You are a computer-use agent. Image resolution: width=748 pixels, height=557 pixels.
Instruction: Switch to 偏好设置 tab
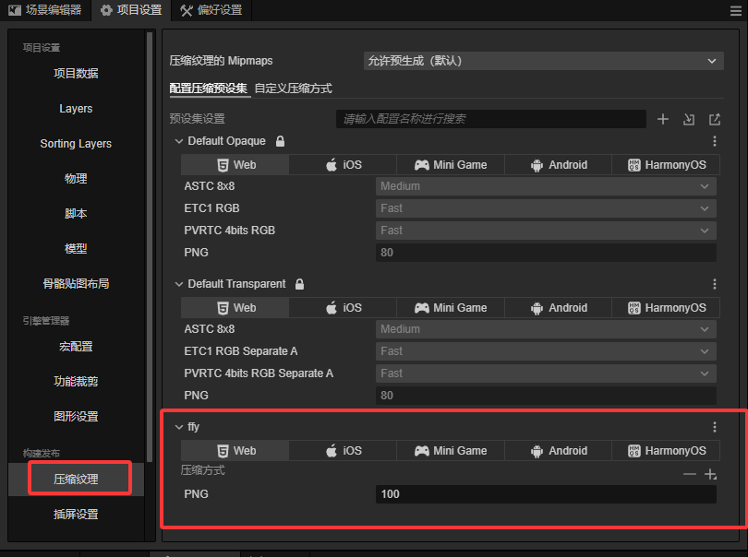[211, 10]
